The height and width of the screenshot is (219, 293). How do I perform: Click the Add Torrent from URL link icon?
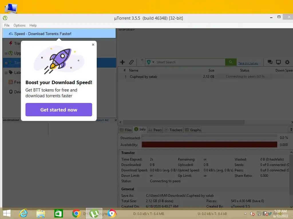tap(131, 62)
